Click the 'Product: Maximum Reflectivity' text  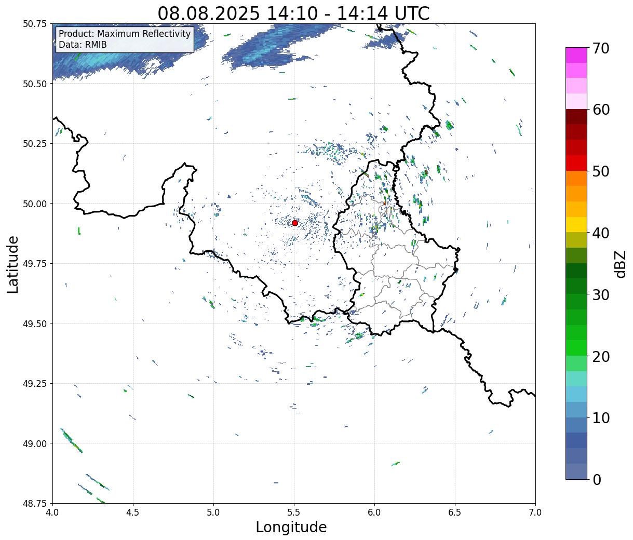(x=125, y=34)
